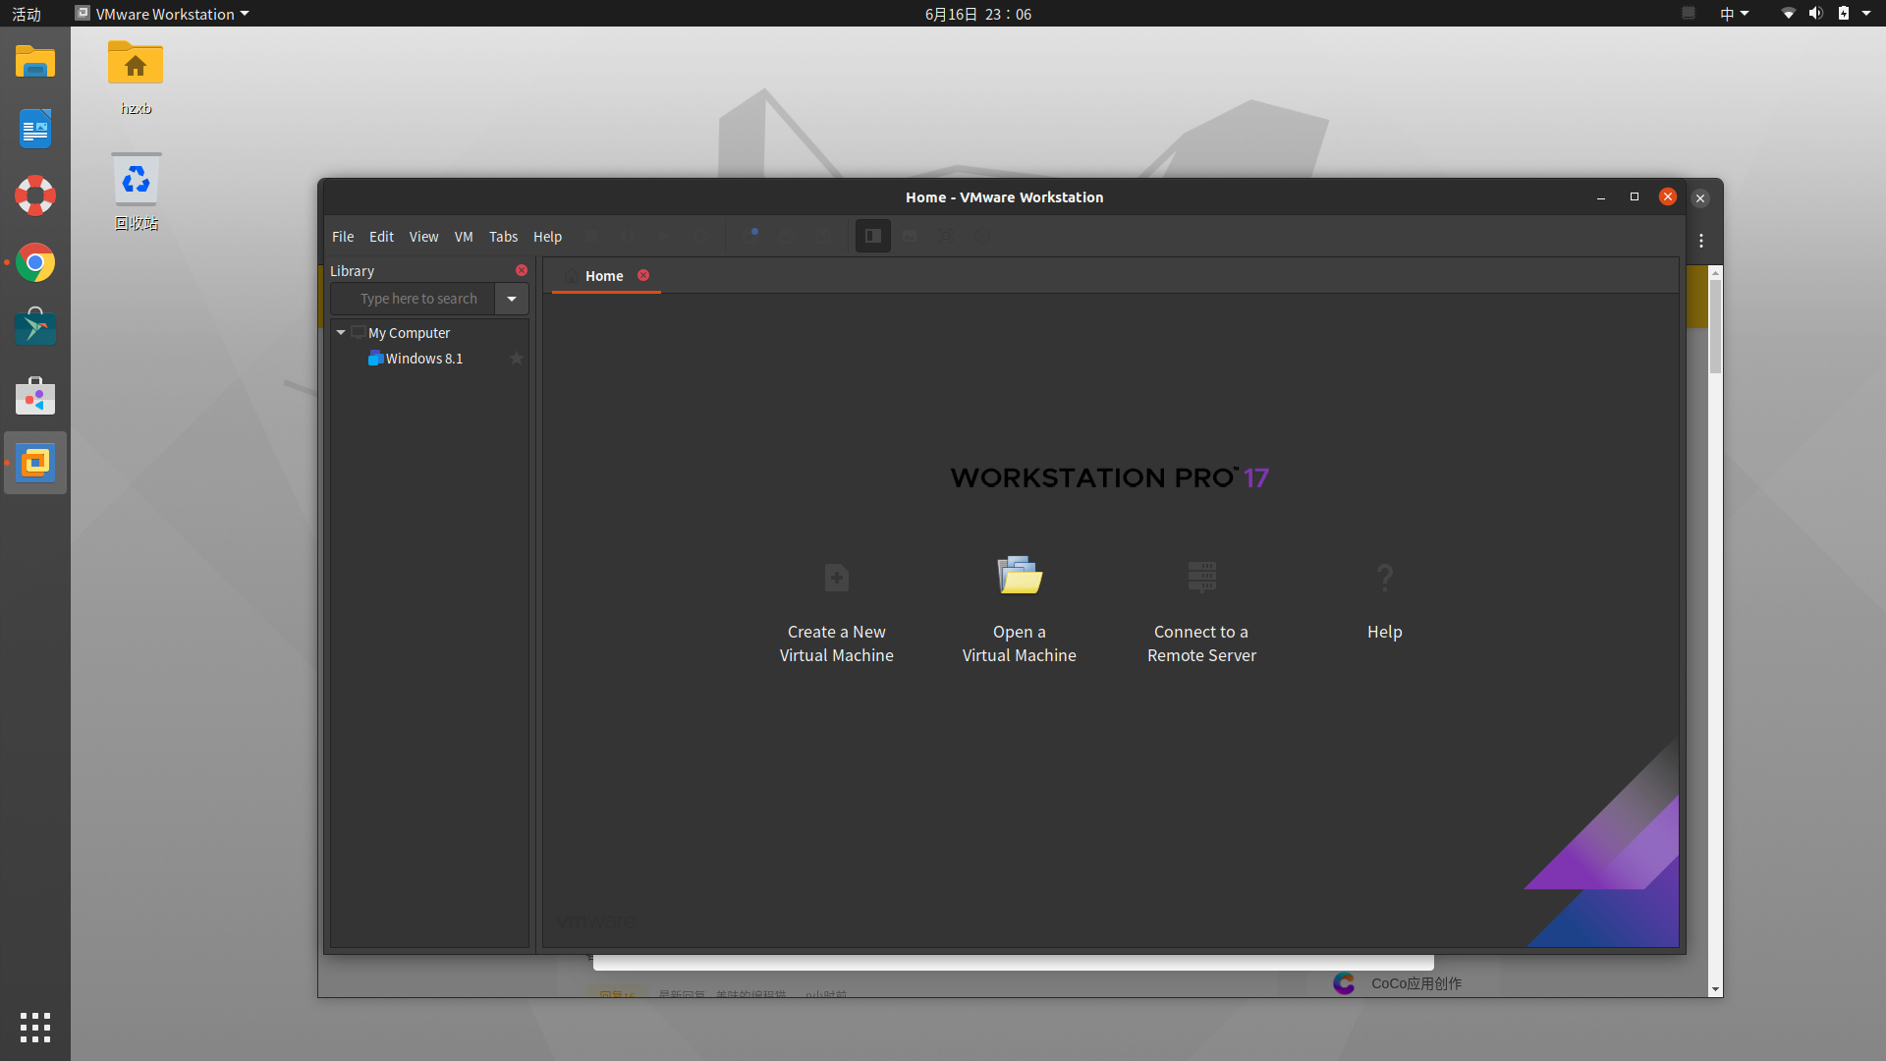Image resolution: width=1886 pixels, height=1061 pixels.
Task: Click the teal bird app dock icon
Action: 35,328
